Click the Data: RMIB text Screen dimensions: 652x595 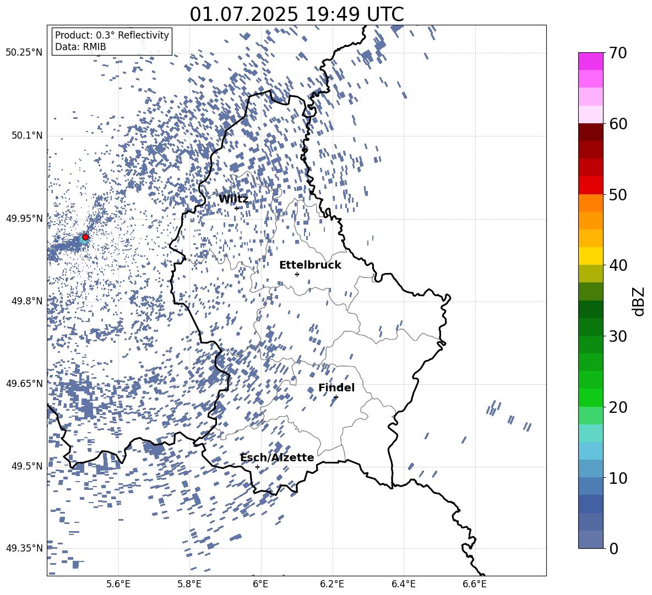pyautogui.click(x=80, y=47)
